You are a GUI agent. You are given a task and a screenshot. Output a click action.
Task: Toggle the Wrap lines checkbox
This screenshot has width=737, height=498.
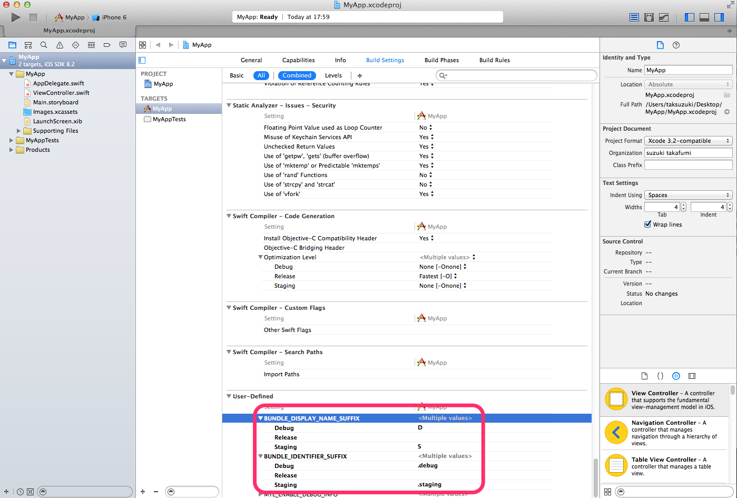point(647,224)
